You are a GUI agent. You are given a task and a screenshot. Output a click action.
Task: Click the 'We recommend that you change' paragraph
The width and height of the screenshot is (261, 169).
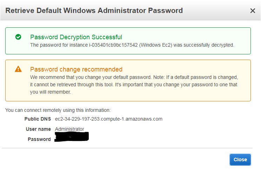coord(134,84)
